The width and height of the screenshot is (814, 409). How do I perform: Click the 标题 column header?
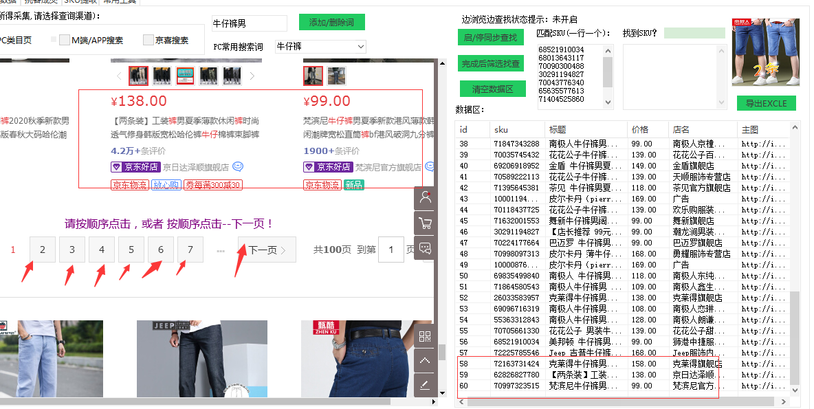(586, 129)
